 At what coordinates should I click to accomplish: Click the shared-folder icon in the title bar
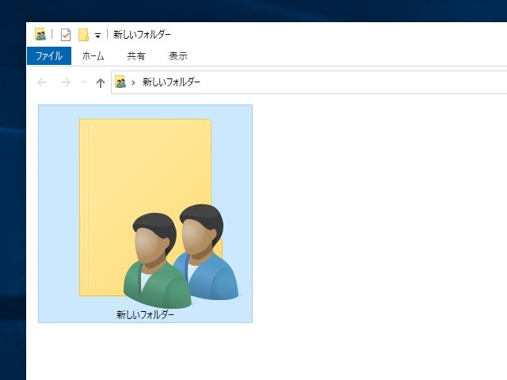click(40, 34)
